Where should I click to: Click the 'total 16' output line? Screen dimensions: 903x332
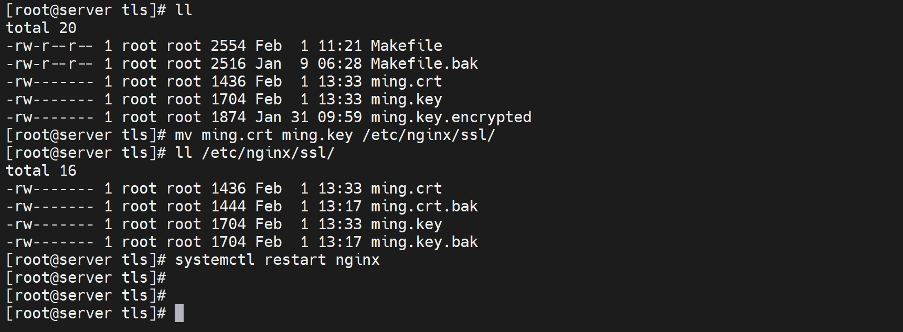[x=41, y=170]
